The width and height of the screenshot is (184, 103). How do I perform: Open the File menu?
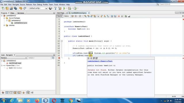(x=2, y=5)
